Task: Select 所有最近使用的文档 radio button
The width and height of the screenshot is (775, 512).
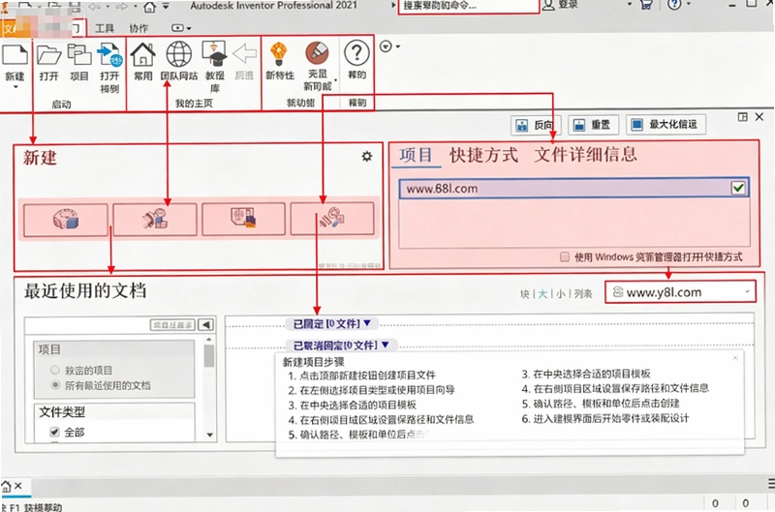Action: [55, 384]
